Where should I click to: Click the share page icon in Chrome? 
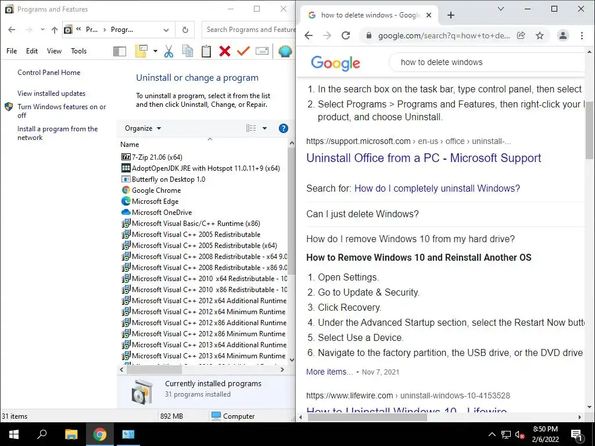[x=521, y=35]
